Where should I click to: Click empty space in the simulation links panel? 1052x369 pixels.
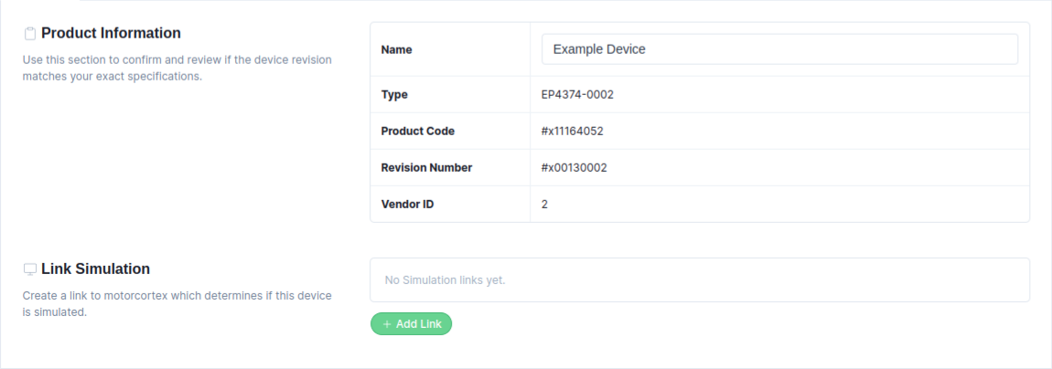click(x=771, y=279)
